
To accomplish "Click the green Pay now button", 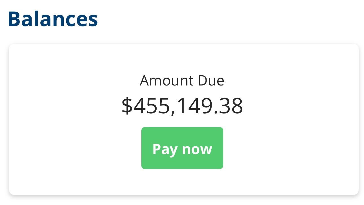I will (x=182, y=148).
